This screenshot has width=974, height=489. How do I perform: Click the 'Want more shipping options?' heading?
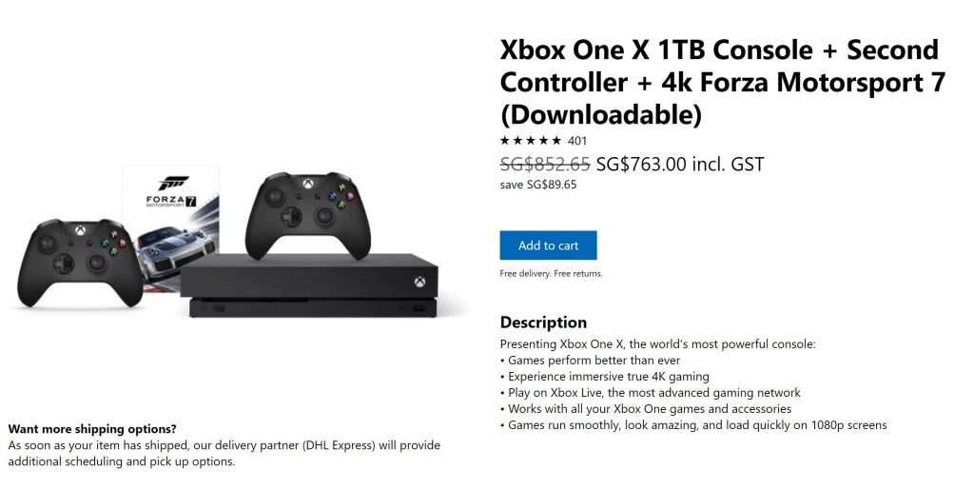pos(92,429)
